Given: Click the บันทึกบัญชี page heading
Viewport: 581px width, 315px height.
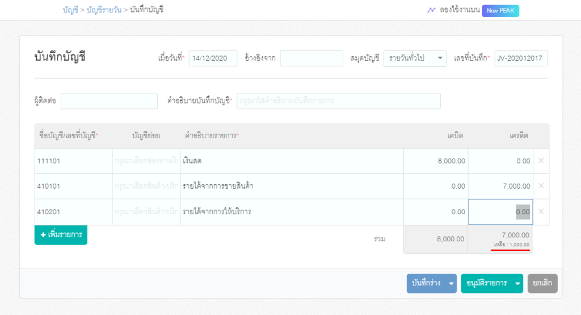Looking at the screenshot, I should 60,57.
